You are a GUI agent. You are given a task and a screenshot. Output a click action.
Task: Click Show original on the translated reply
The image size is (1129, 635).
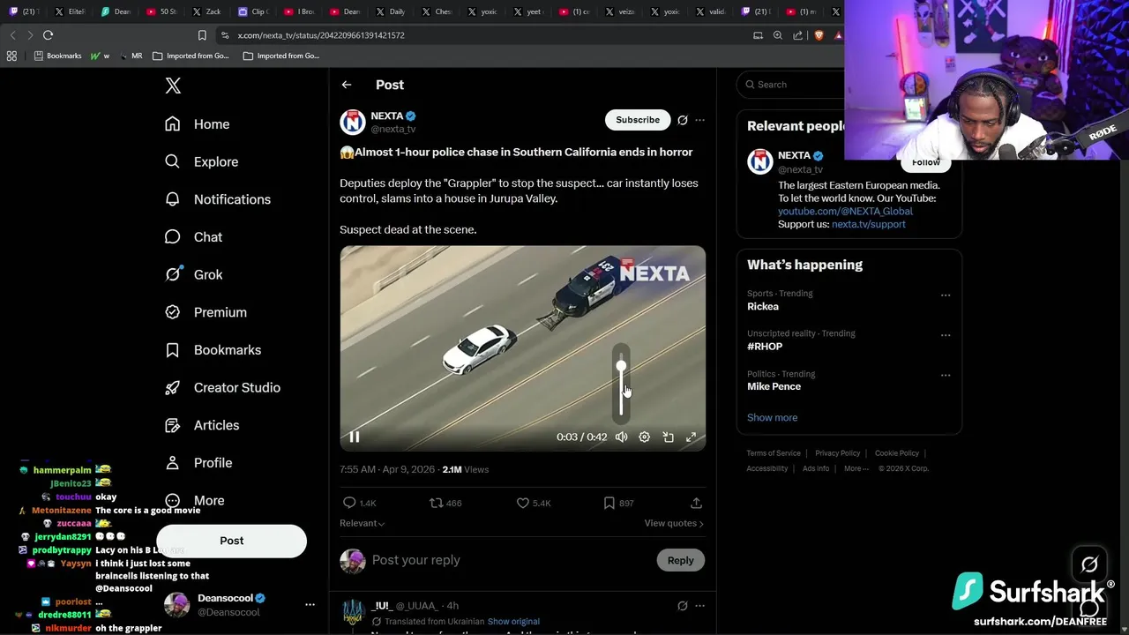coord(513,622)
